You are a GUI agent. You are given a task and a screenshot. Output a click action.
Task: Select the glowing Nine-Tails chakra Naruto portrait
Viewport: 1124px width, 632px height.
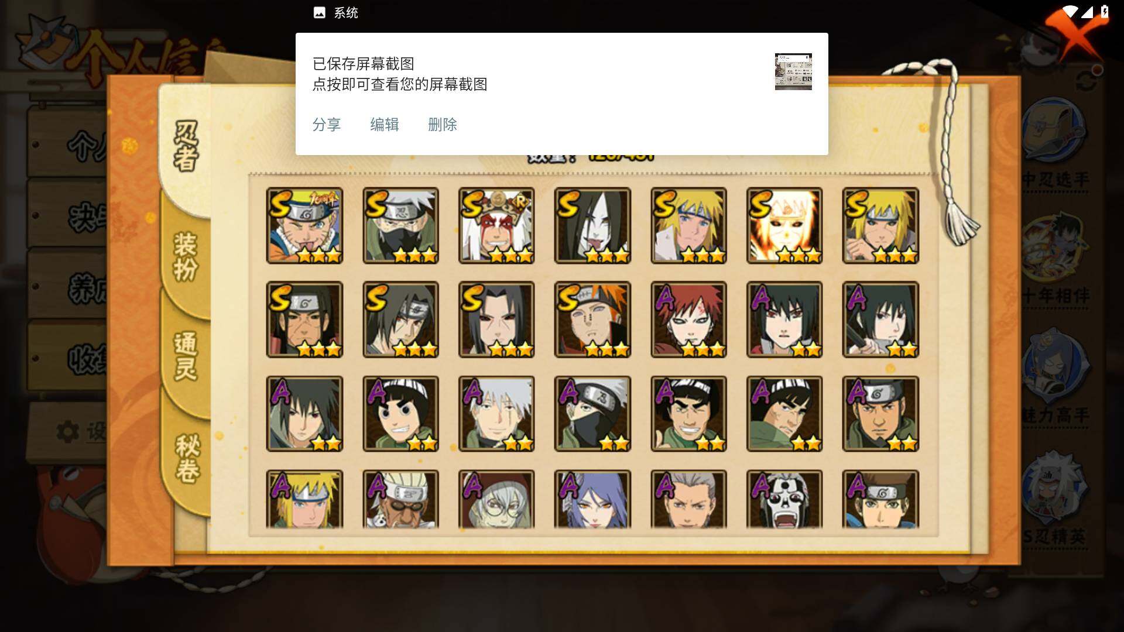(x=784, y=225)
